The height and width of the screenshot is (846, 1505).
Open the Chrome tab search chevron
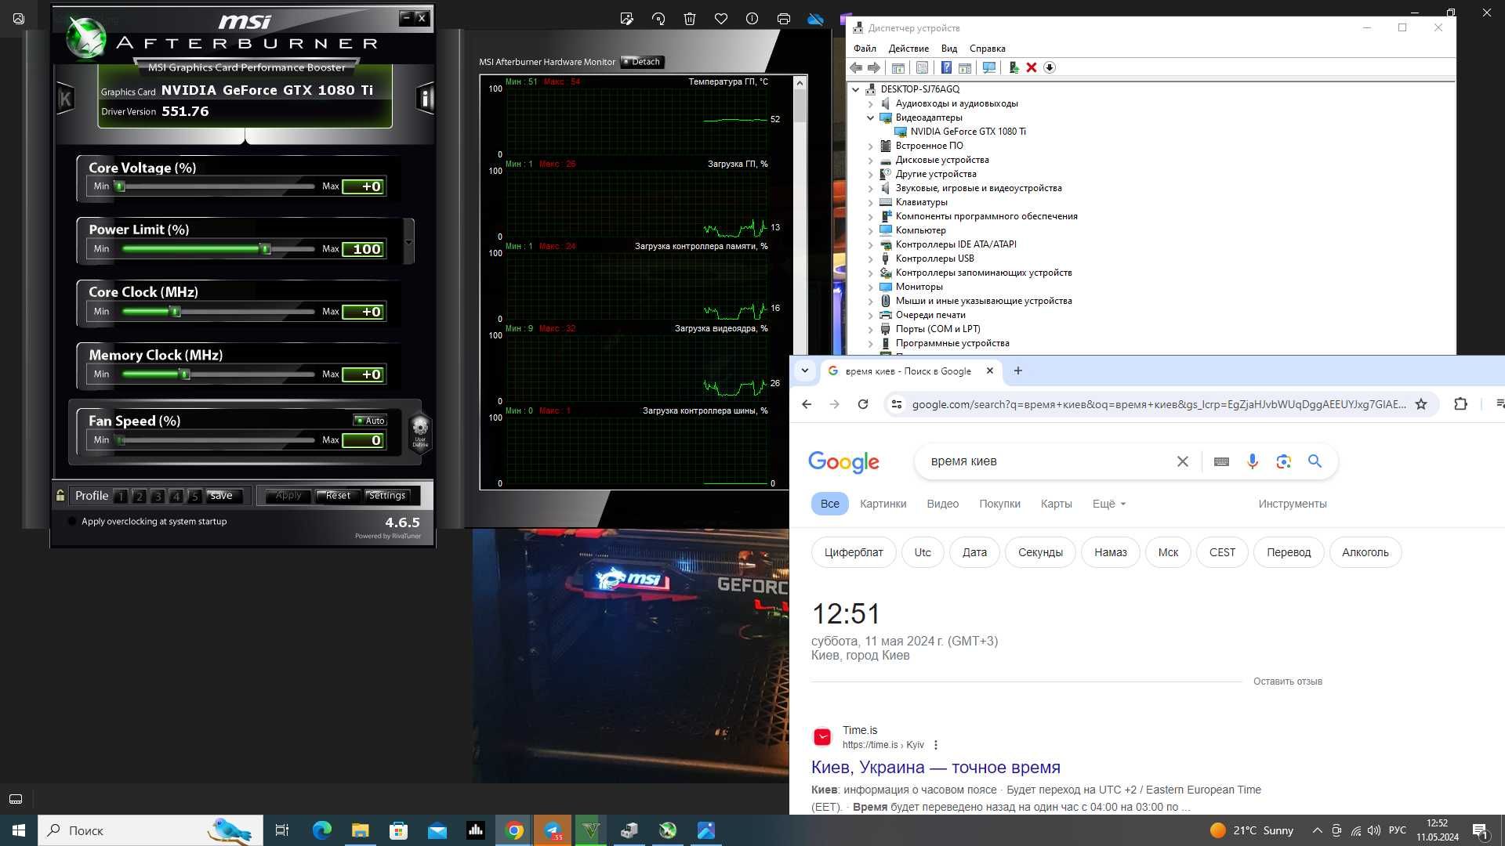(x=804, y=371)
